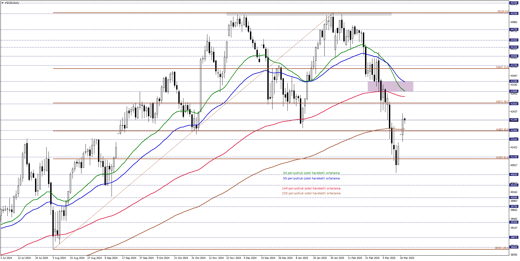The height and width of the screenshot is (261, 520).
Task: Click the 12 Jul 2024 date label
Action: [24, 258]
